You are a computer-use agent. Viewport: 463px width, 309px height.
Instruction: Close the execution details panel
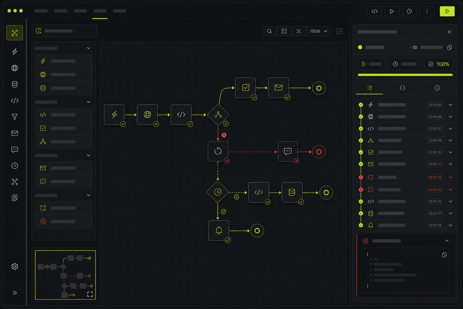[449, 32]
